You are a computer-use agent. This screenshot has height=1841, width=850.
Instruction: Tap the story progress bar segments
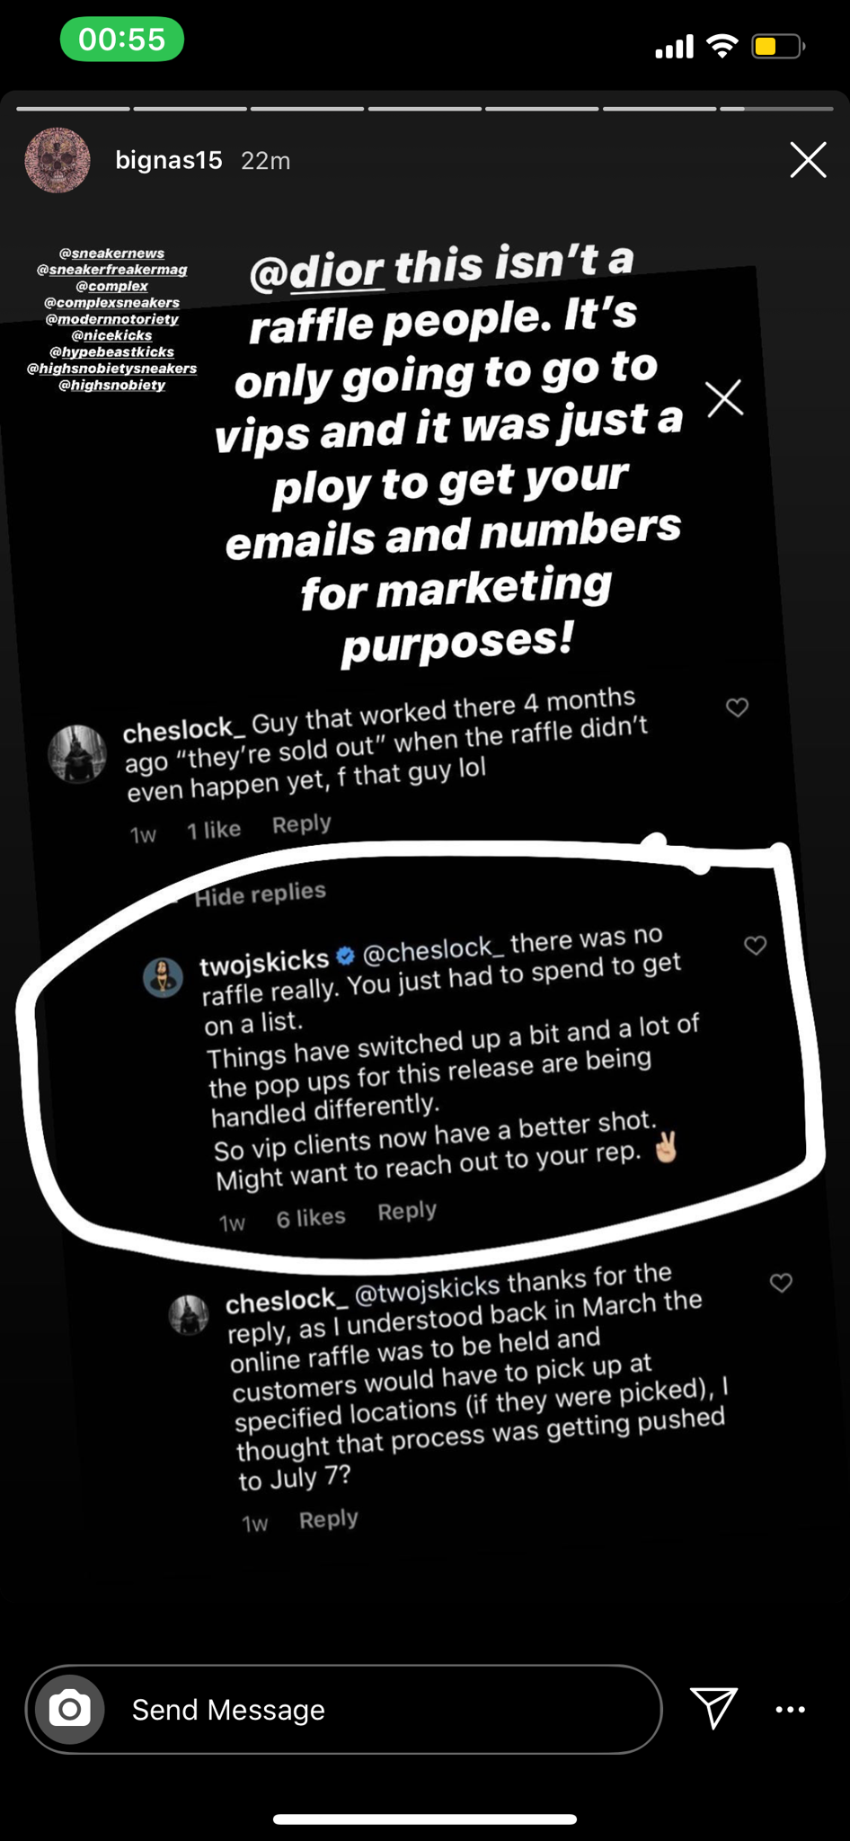click(x=424, y=109)
